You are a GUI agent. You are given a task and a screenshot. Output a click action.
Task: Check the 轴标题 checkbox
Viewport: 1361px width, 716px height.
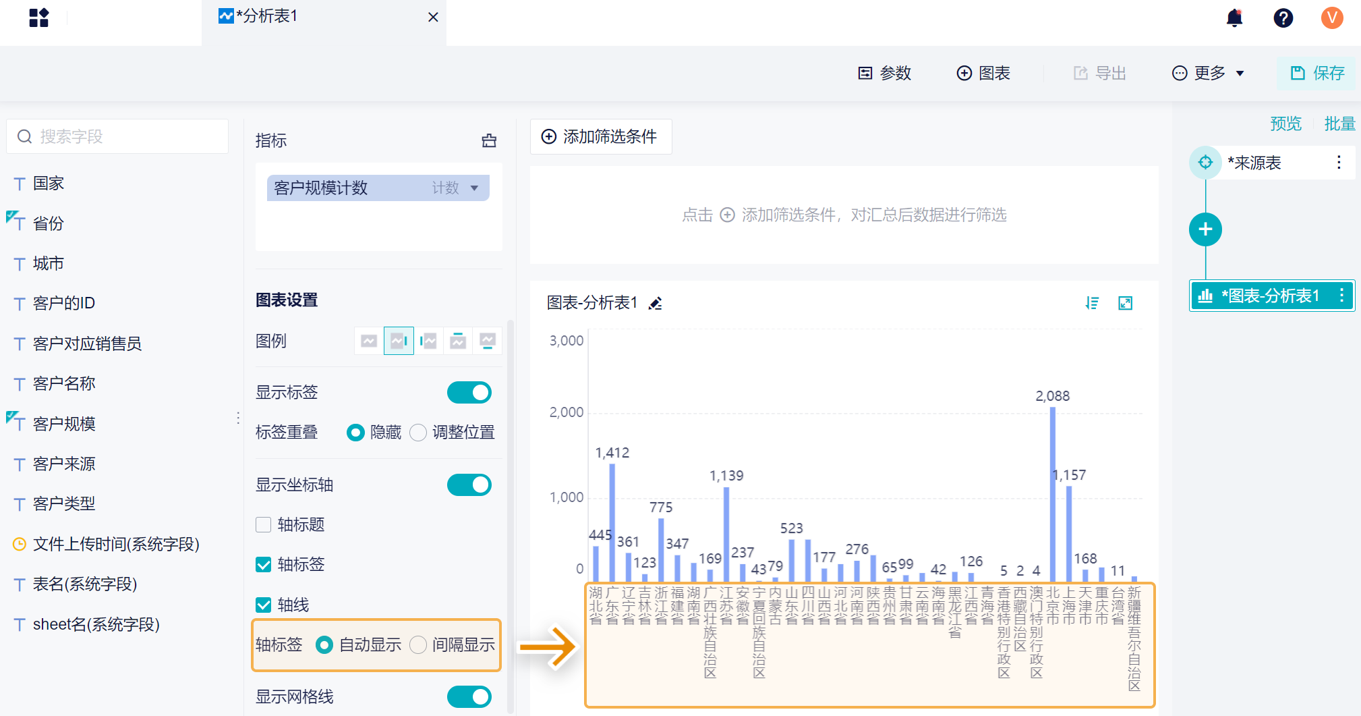click(264, 524)
